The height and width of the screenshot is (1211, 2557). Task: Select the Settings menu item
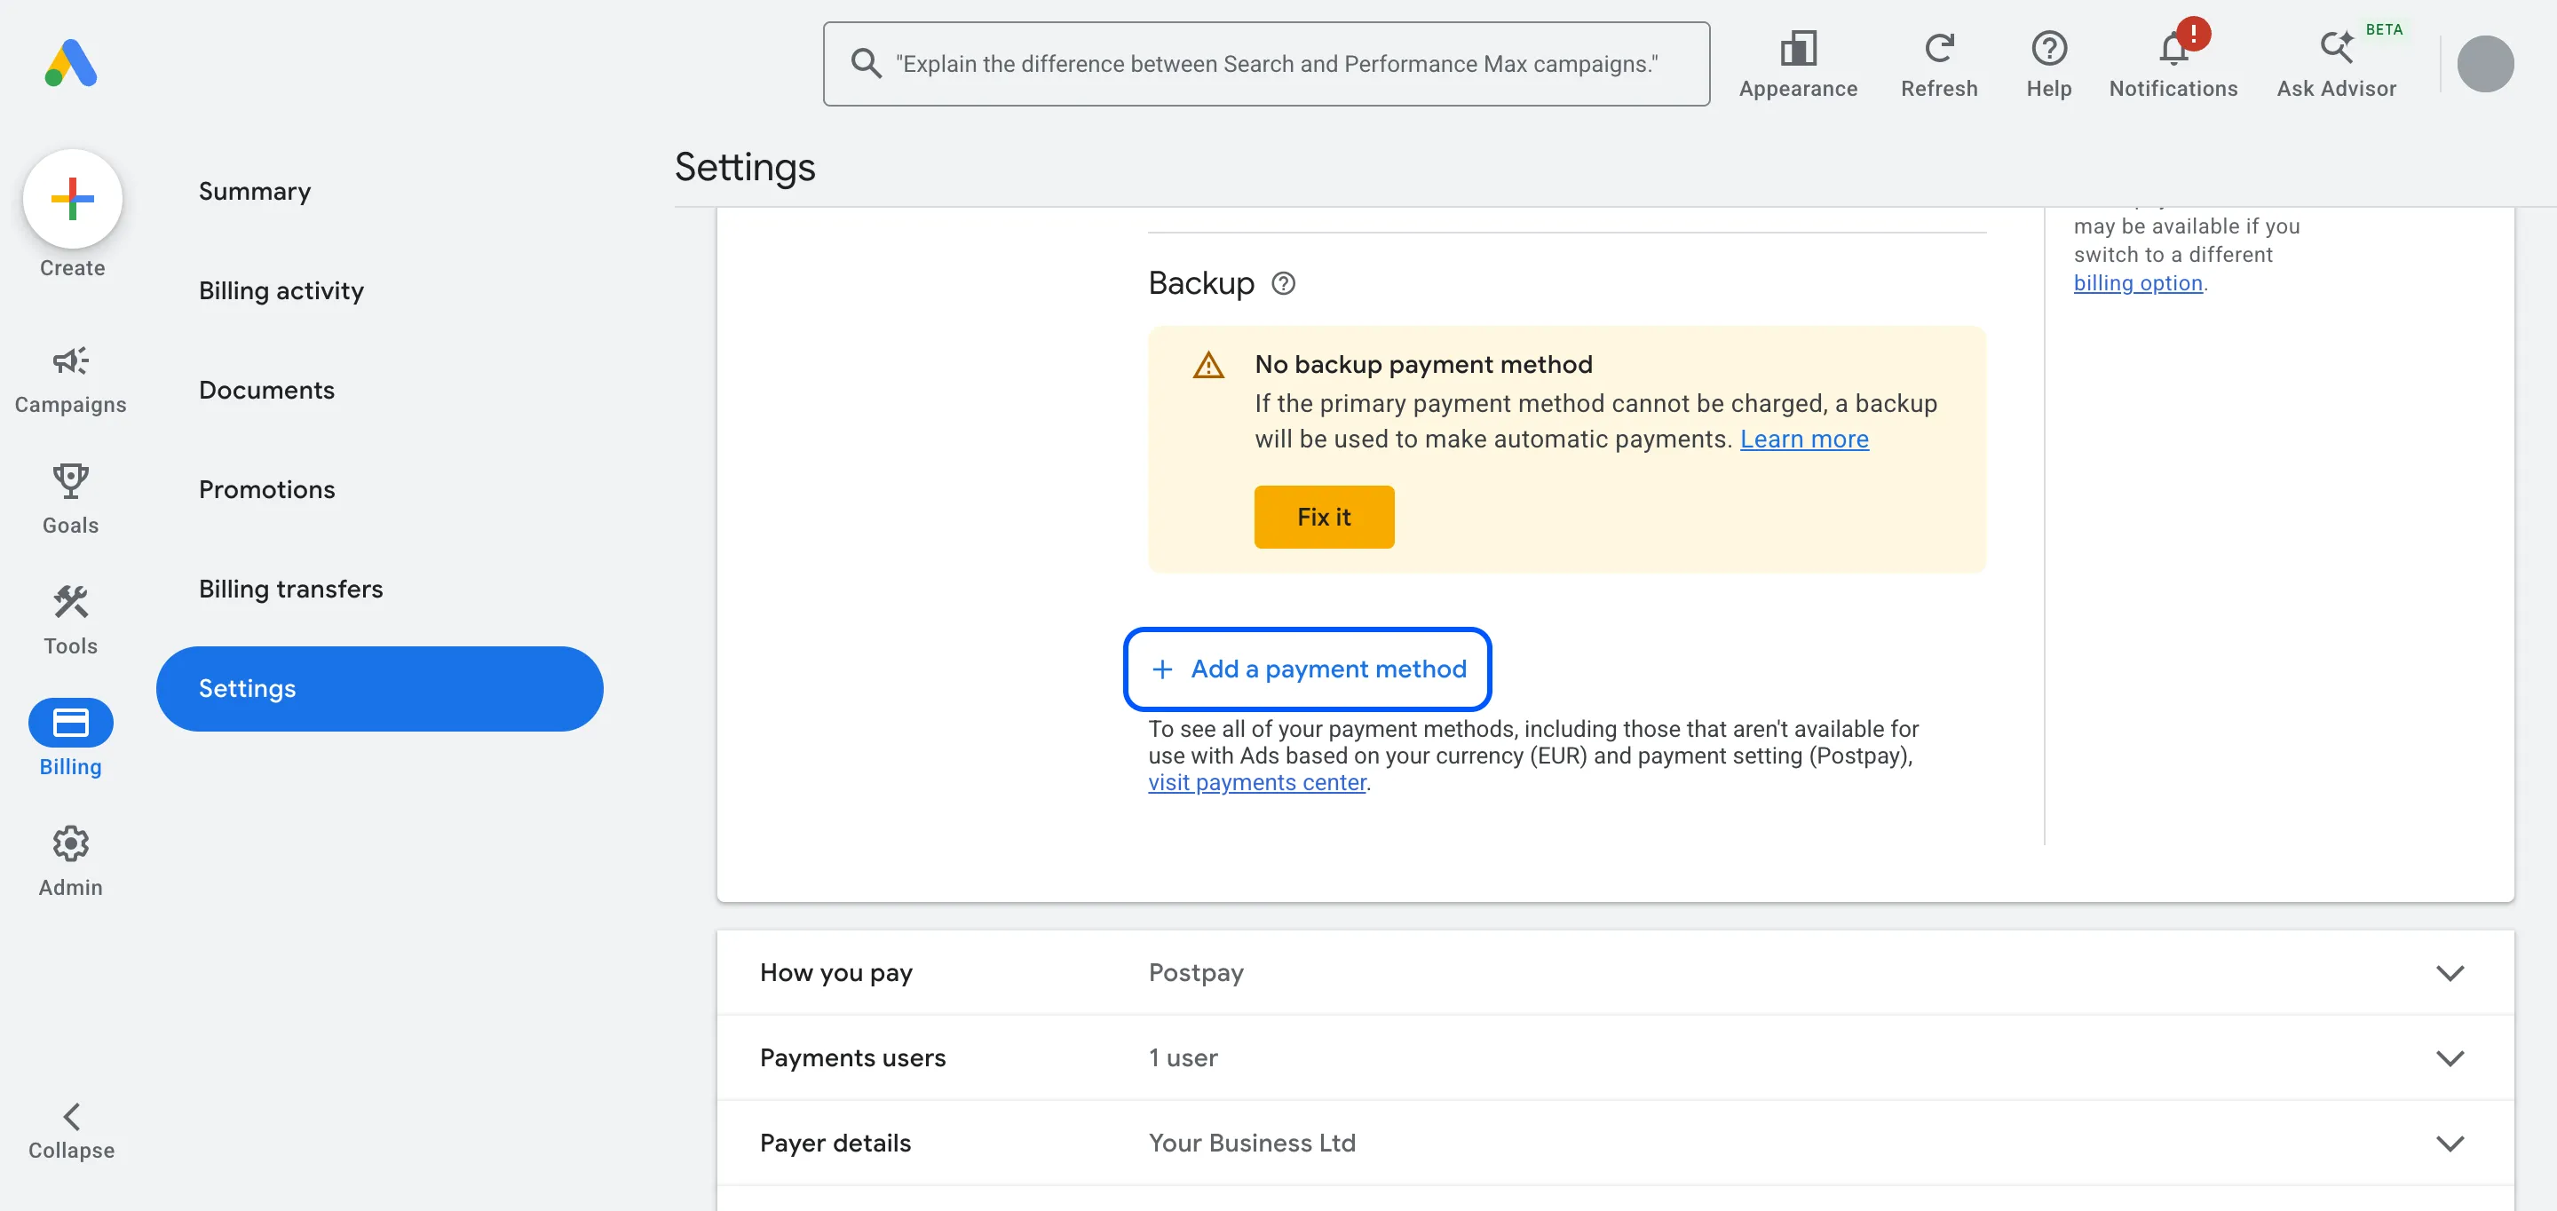[379, 689]
